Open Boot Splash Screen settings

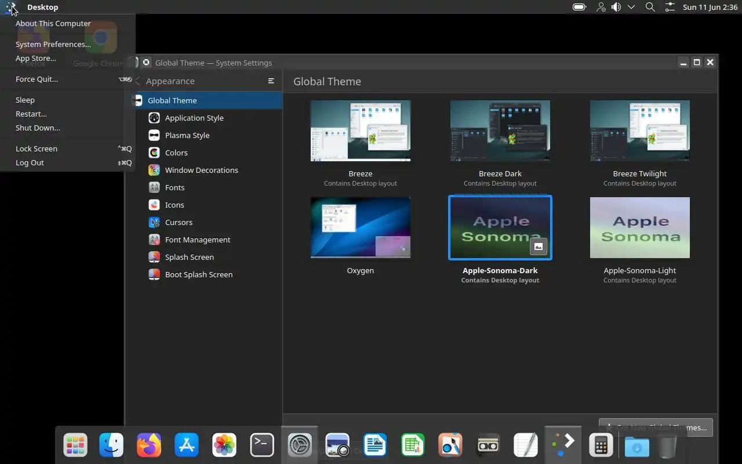(204, 274)
